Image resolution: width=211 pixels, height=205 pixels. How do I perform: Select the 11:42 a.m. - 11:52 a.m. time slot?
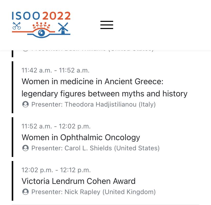click(55, 70)
